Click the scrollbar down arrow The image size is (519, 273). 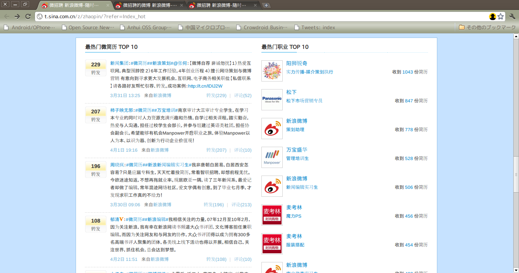click(516, 270)
